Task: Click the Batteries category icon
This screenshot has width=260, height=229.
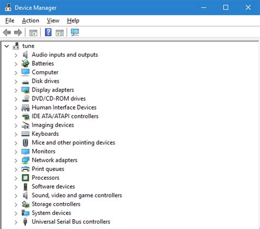Action: click(25, 64)
